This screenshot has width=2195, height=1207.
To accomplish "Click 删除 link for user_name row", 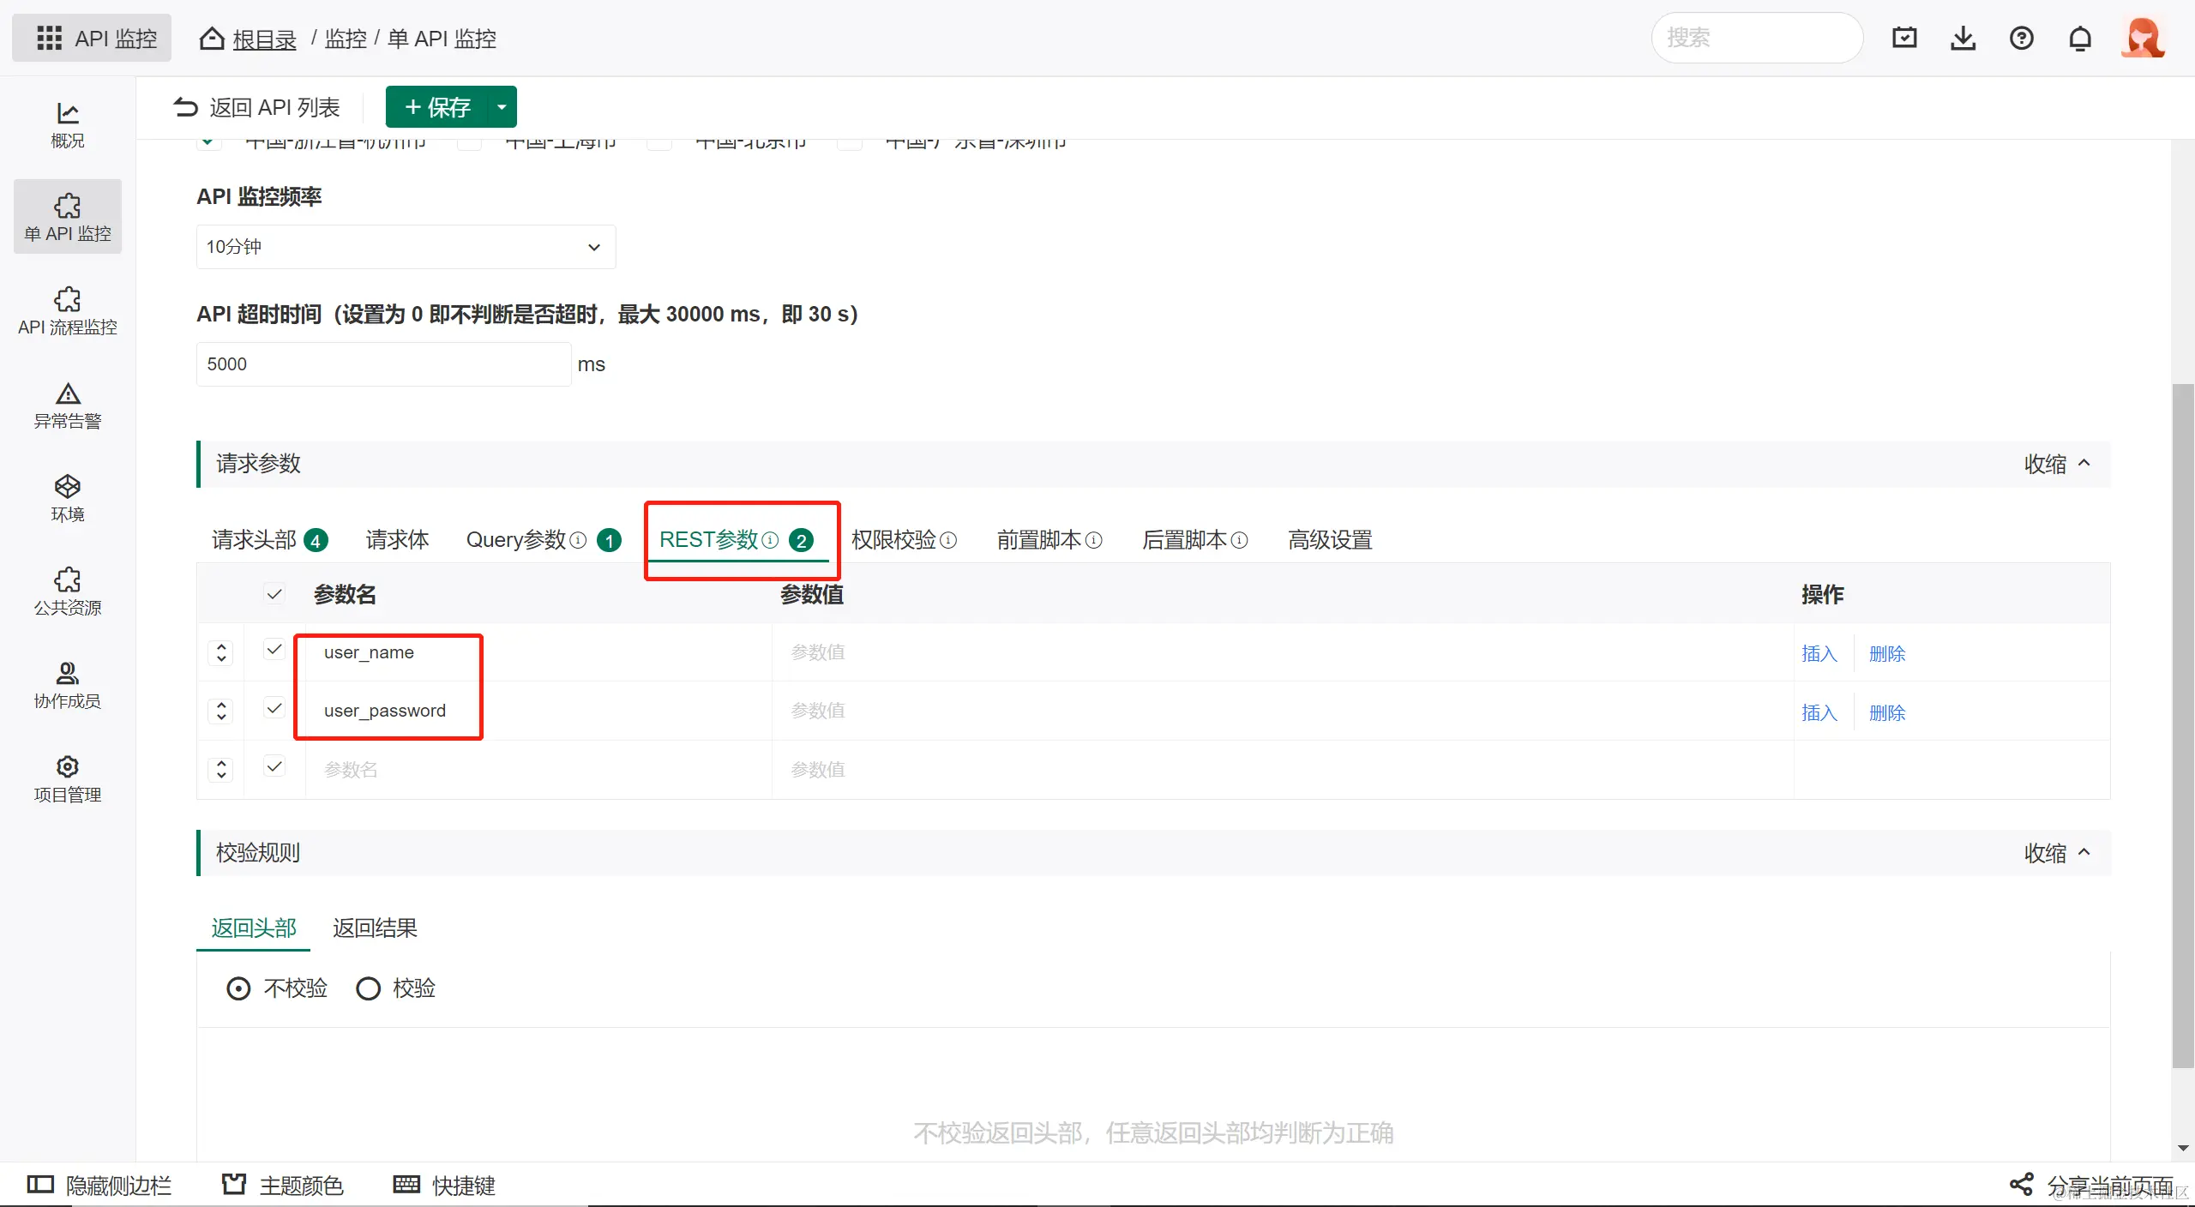I will click(1886, 653).
